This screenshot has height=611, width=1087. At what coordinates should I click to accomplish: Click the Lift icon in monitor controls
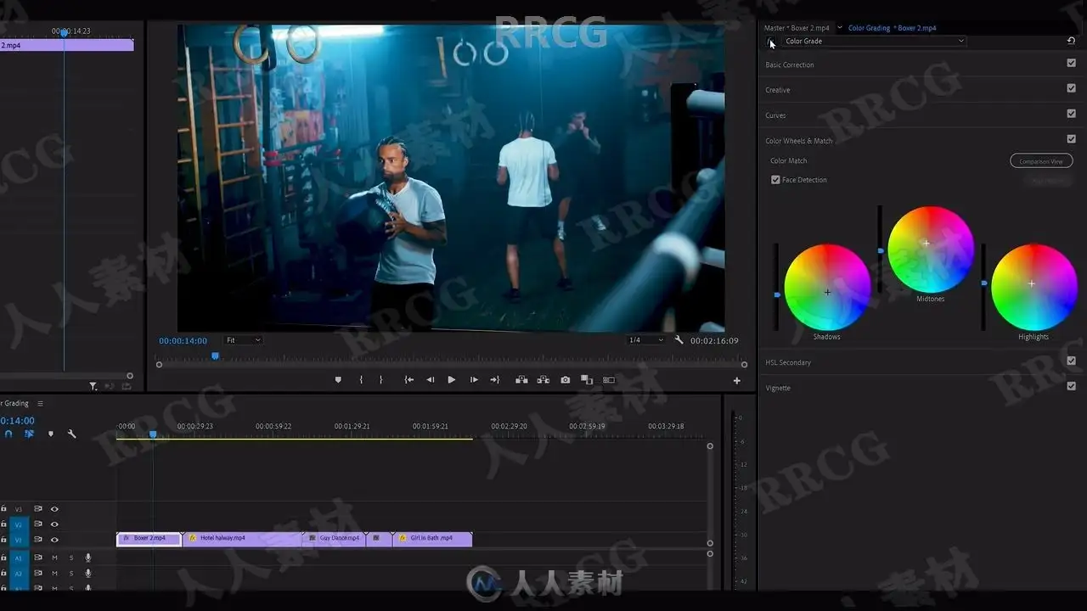pos(521,380)
